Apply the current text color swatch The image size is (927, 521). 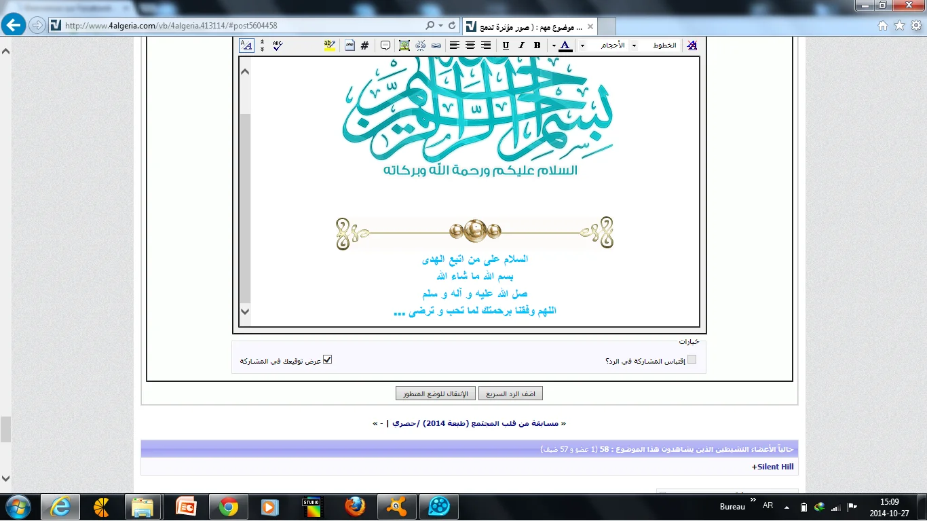[x=565, y=45]
